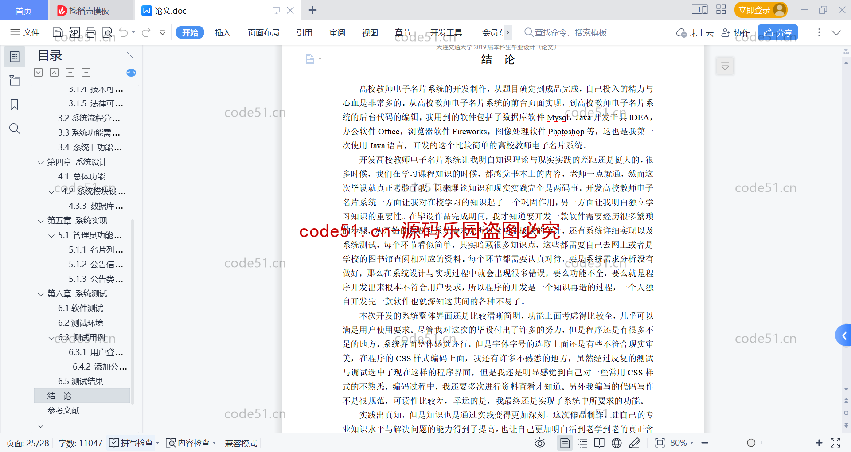Collapse 第四章 系统设计 chapter
Screen dimensions: 851x452
41,163
